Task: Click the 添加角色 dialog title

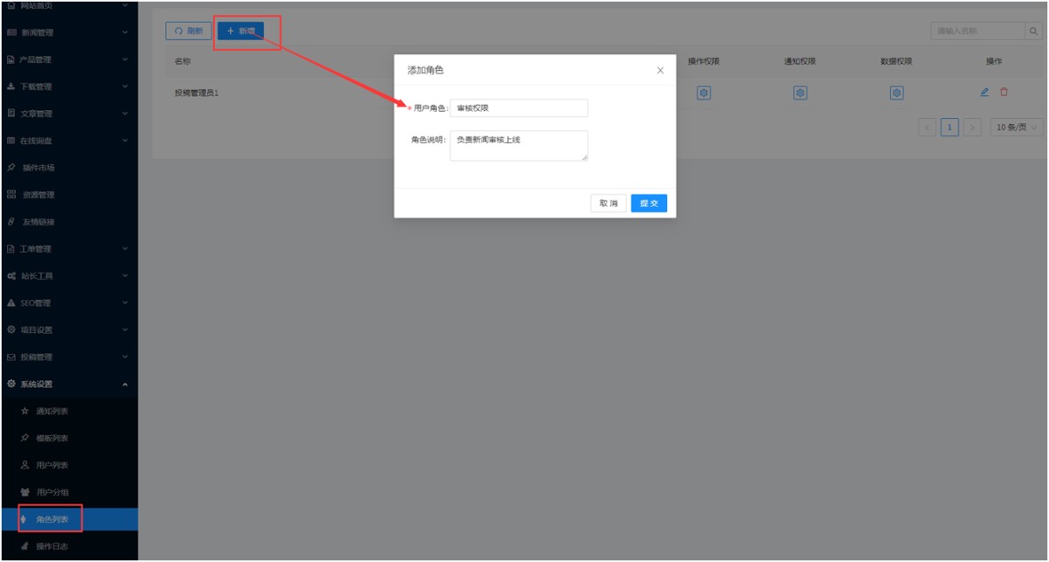Action: [x=425, y=70]
